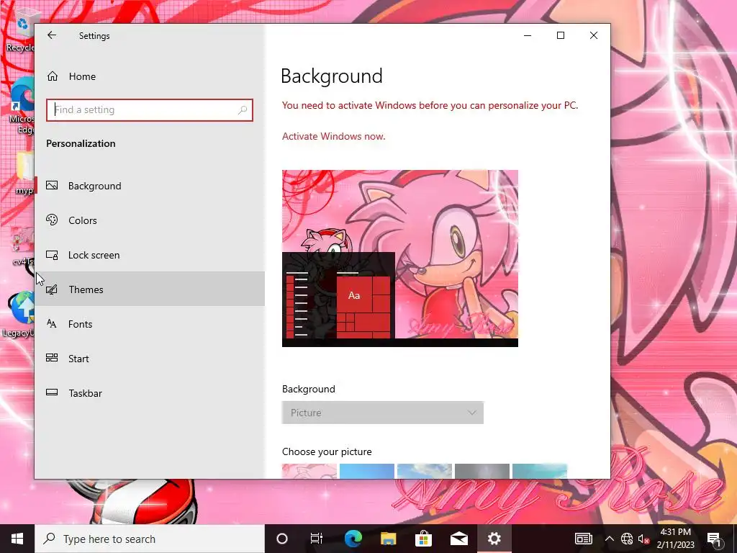Viewport: 737px width, 553px height.
Task: Open the Fonts settings page
Action: 150,324
